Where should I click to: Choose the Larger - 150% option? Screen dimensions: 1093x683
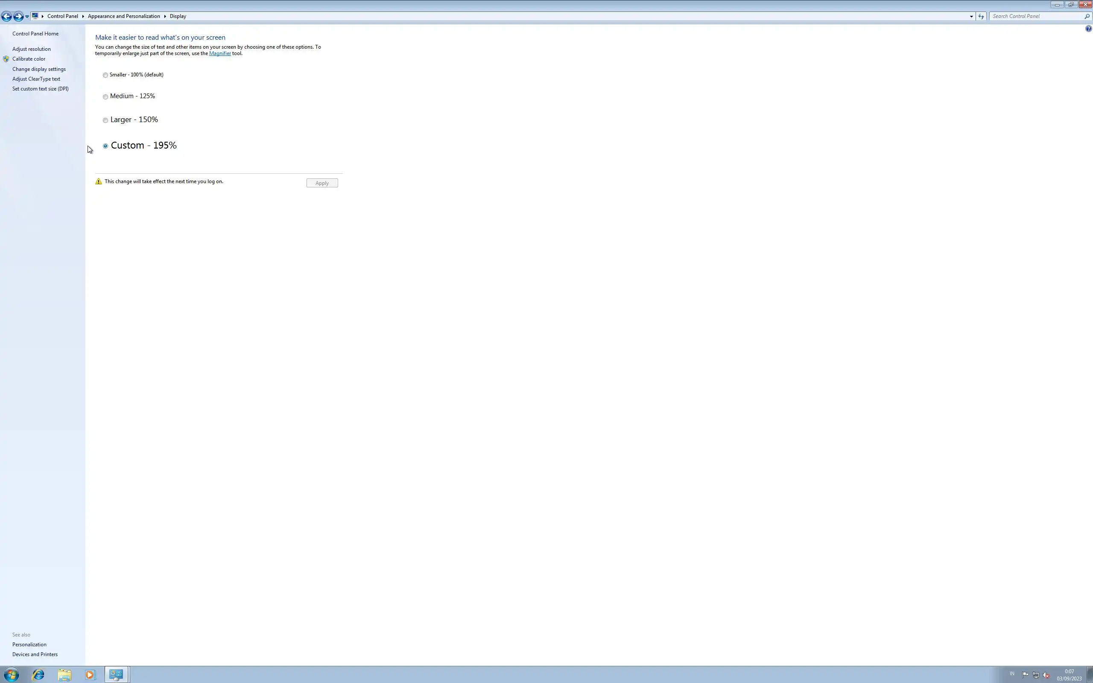click(105, 120)
